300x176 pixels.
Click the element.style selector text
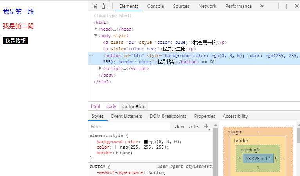106,135
